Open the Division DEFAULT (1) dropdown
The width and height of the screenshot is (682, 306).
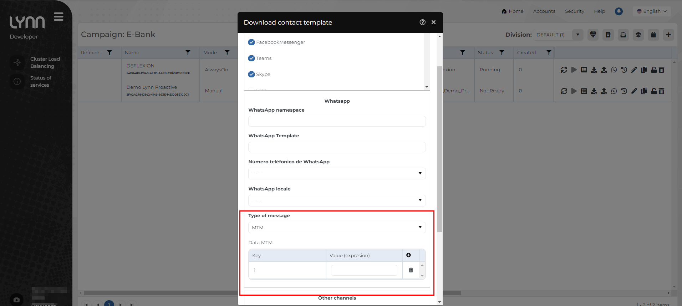558,35
